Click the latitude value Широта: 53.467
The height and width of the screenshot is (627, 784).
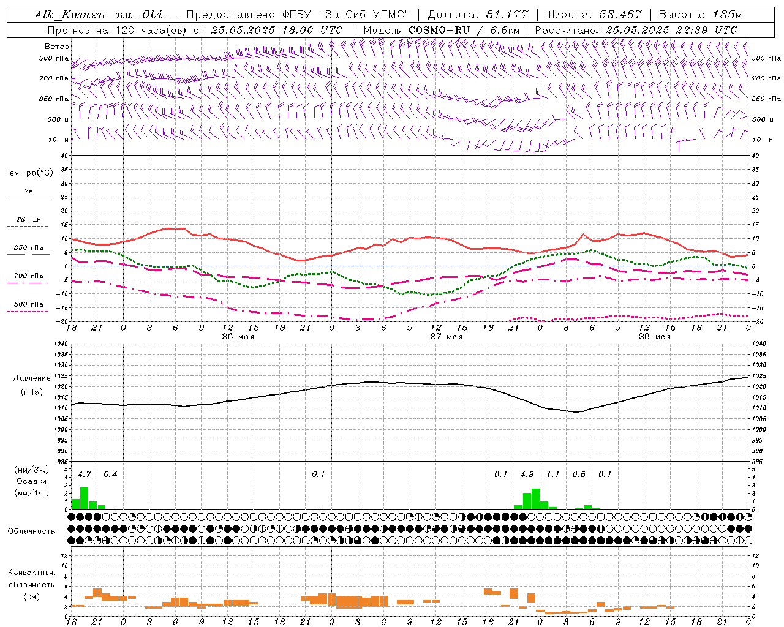pyautogui.click(x=593, y=15)
